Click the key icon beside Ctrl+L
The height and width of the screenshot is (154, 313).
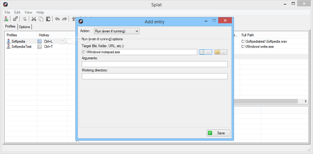coord(40,41)
